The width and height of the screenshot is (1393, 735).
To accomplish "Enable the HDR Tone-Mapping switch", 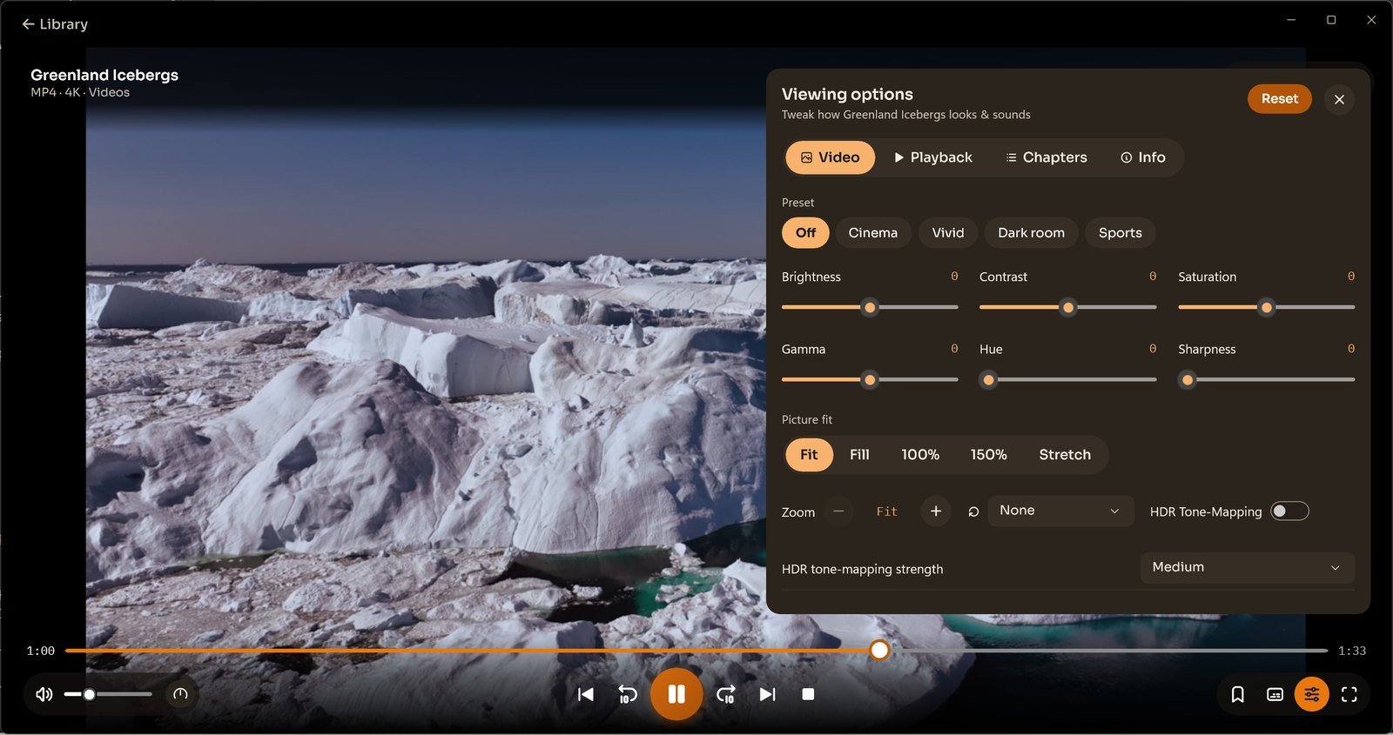I will 1289,511.
